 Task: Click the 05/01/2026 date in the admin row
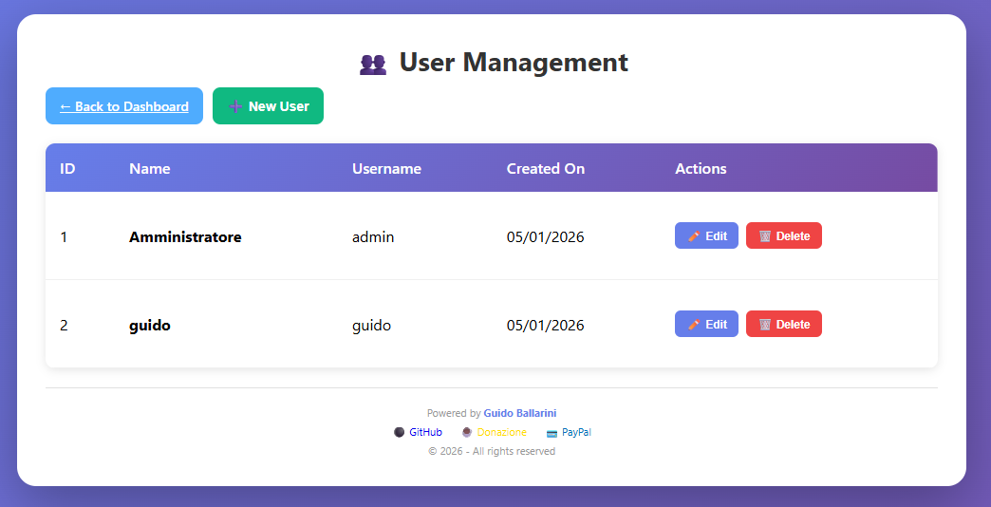[x=546, y=237]
